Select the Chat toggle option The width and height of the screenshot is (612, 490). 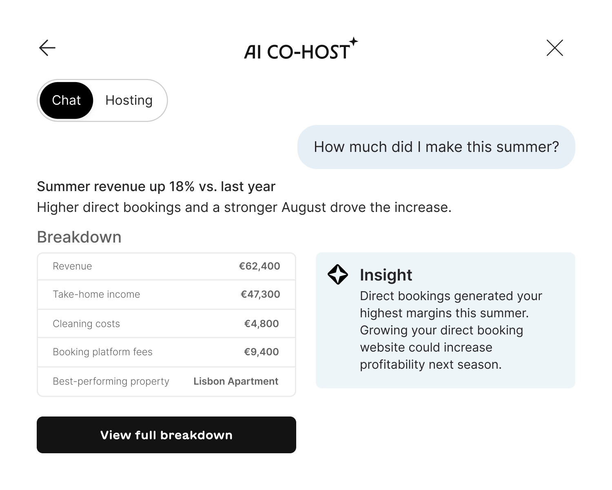click(67, 100)
